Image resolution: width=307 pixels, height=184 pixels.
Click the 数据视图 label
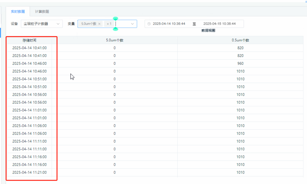[208, 31]
